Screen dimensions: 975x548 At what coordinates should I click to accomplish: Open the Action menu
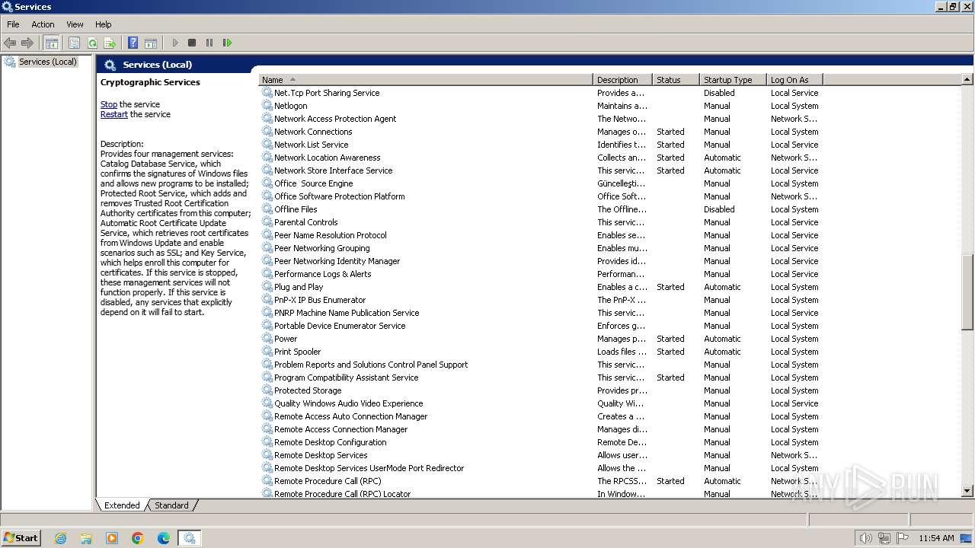[43, 24]
